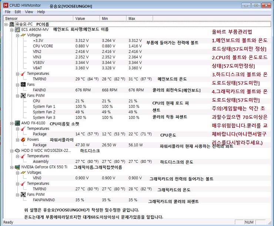Click the Value column header
The width and height of the screenshot is (274, 226).
pyautogui.click(x=87, y=19)
